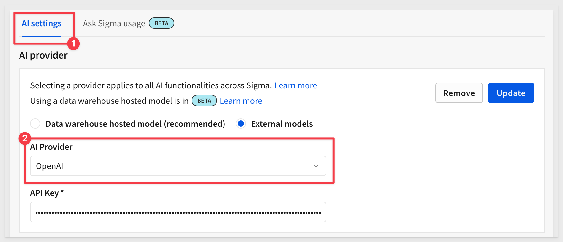Open Learn more link about provider selection
This screenshot has height=242, width=563.
click(296, 85)
